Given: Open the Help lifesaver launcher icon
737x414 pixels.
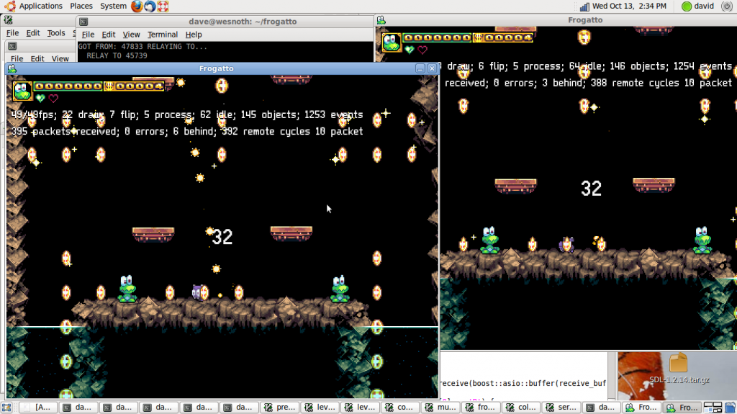Looking at the screenshot, I should coord(163,6).
